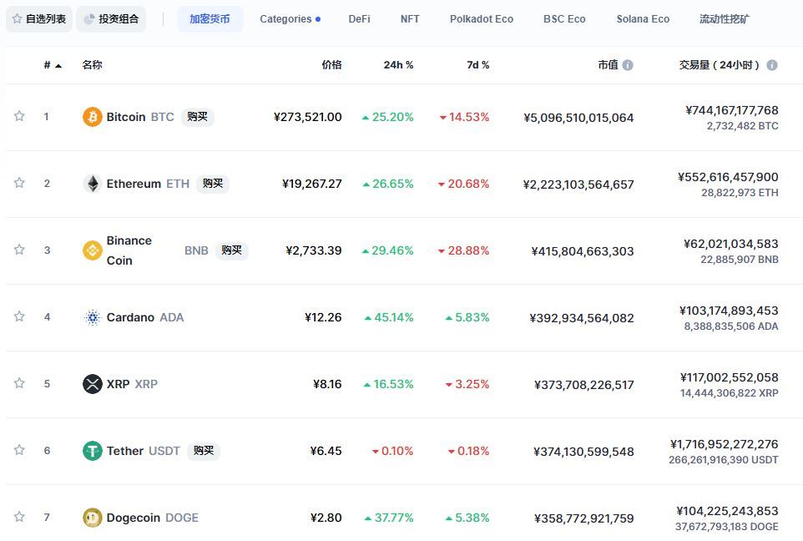Screen dimensions: 803x541
Task: Open the 自选列表 watchlist button
Action: [x=38, y=19]
